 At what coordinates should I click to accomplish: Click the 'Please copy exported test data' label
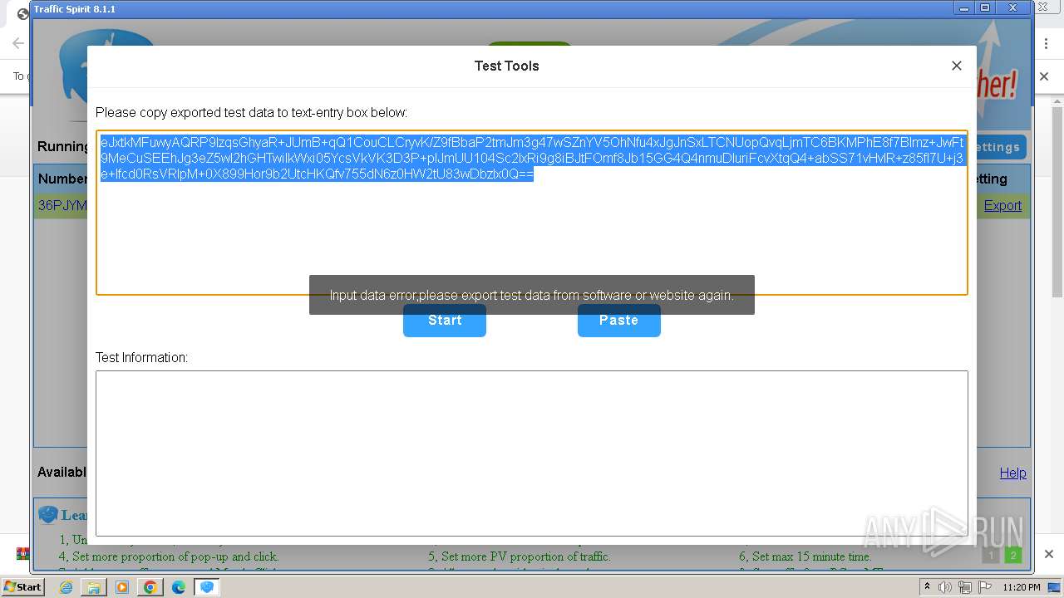[x=251, y=112]
